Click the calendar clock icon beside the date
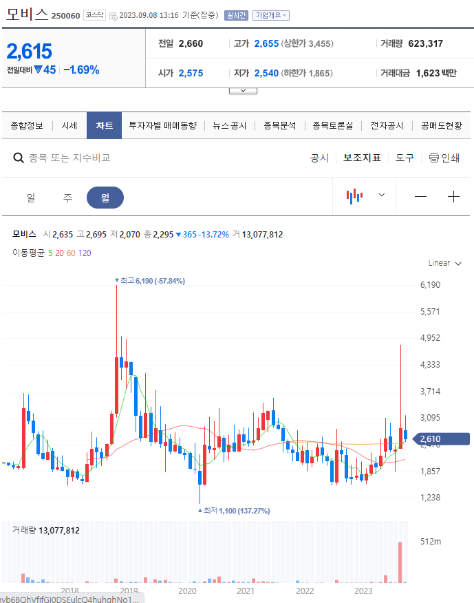This screenshot has width=474, height=603. [114, 16]
